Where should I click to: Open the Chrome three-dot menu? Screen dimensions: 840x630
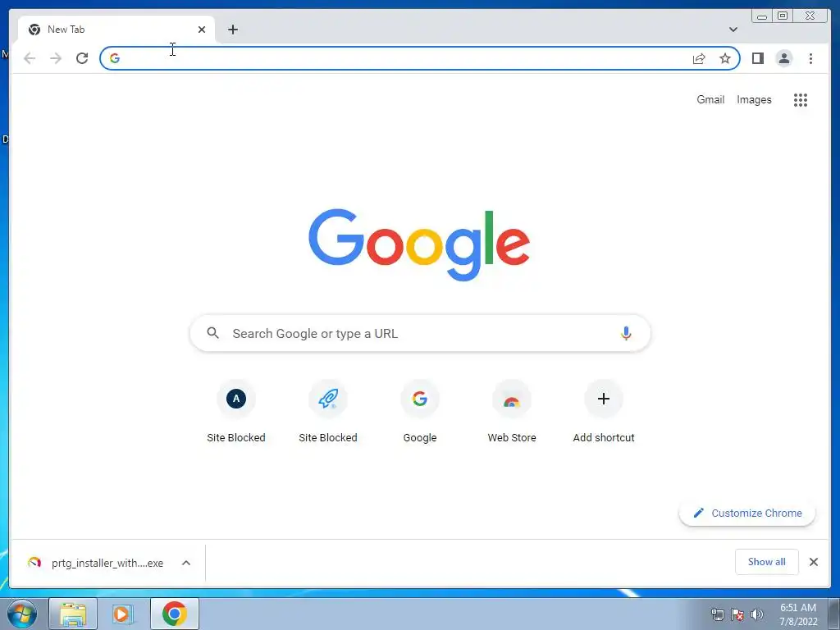pyautogui.click(x=810, y=58)
